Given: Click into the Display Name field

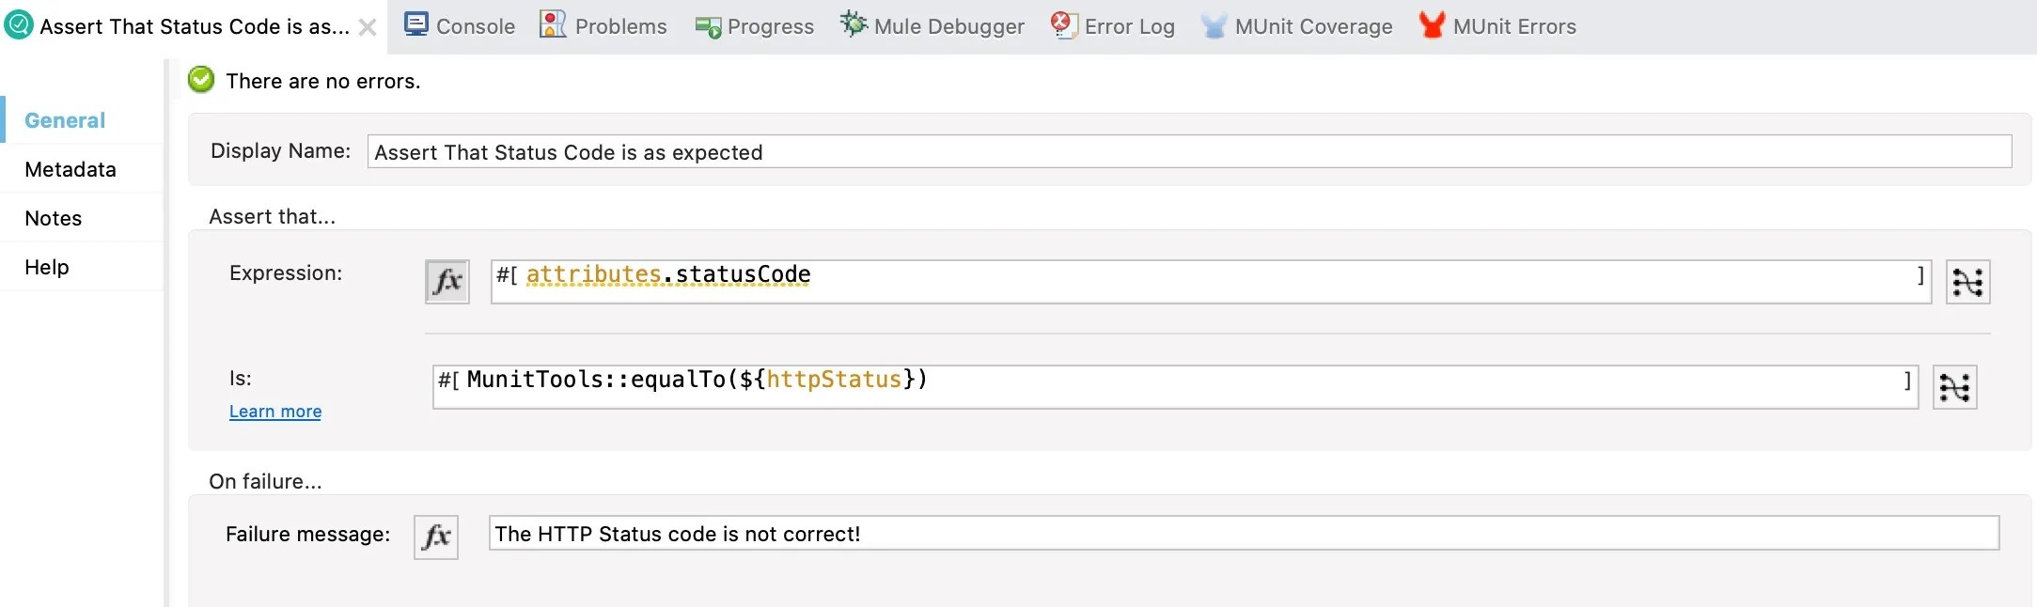Looking at the screenshot, I should (x=1189, y=152).
